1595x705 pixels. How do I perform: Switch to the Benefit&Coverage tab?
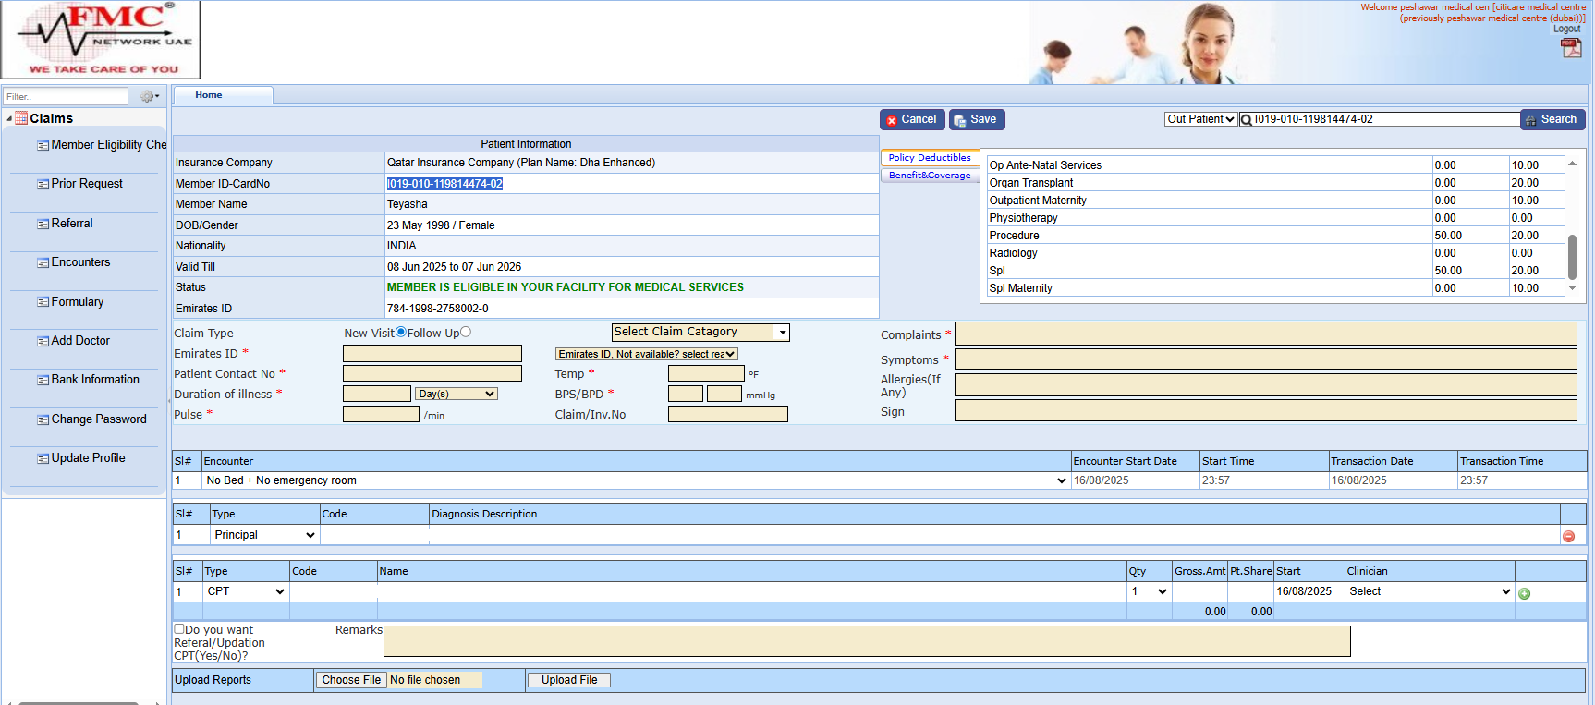[929, 176]
